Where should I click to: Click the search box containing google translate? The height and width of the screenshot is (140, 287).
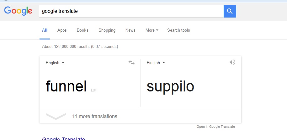tap(131, 11)
